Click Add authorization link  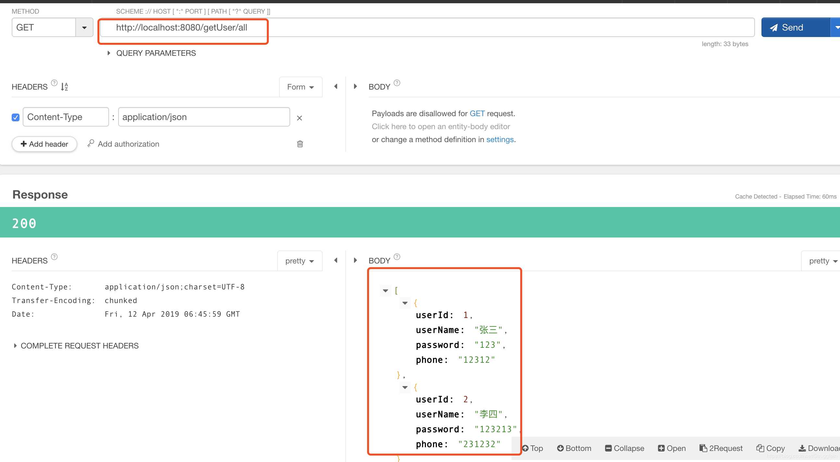click(124, 144)
